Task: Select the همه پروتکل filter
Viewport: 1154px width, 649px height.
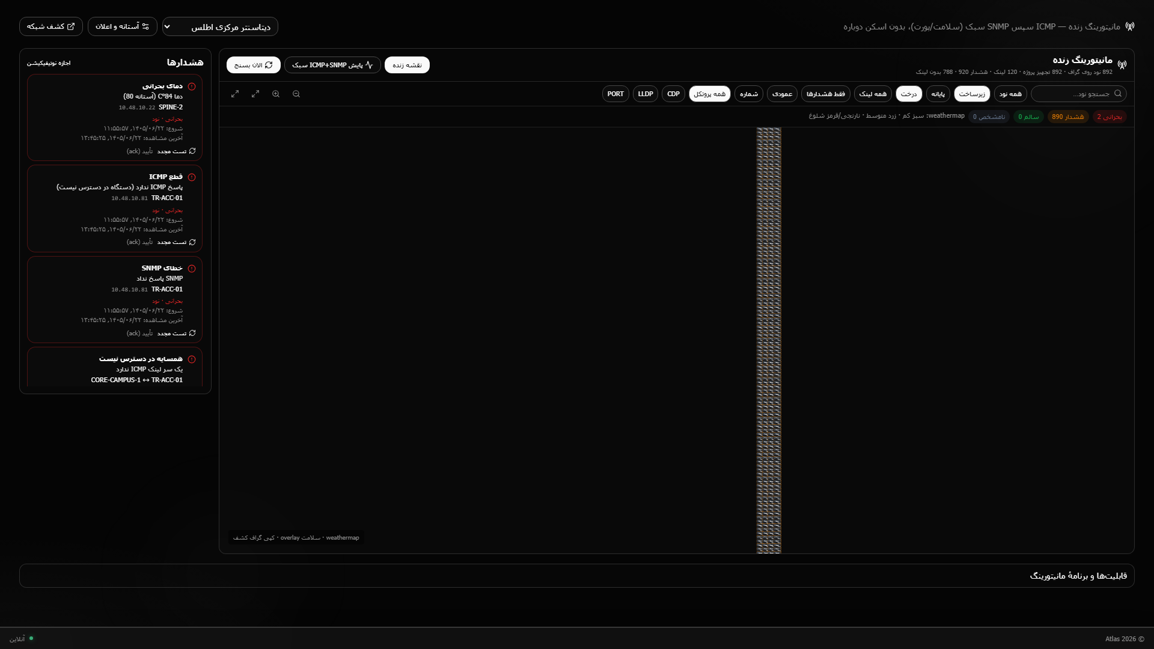Action: pyautogui.click(x=710, y=94)
